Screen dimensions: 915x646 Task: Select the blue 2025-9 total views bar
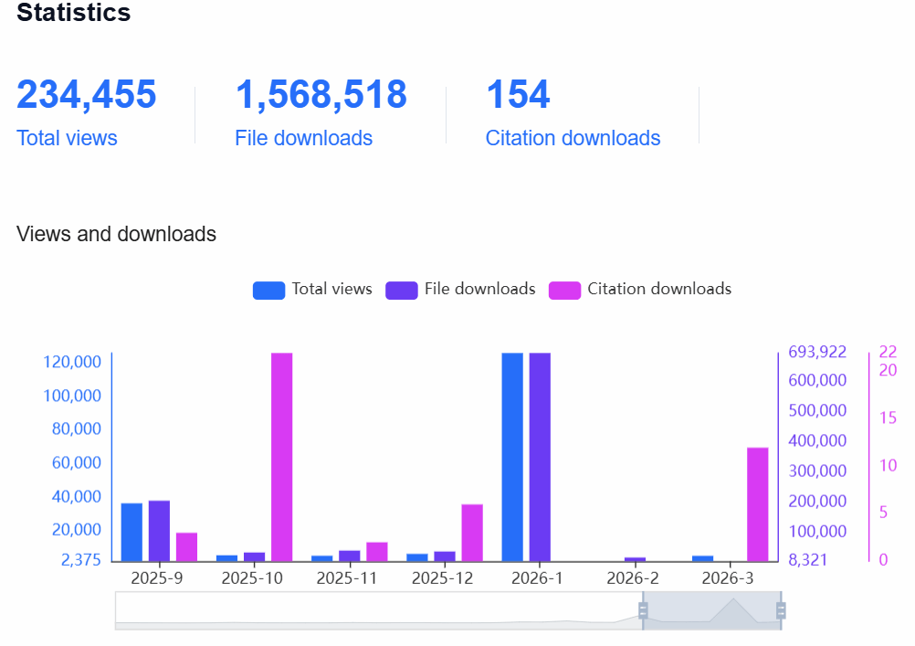(x=131, y=532)
